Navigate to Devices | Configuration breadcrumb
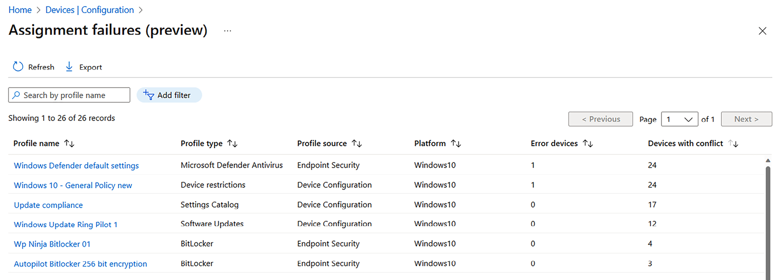The image size is (780, 280). (90, 10)
